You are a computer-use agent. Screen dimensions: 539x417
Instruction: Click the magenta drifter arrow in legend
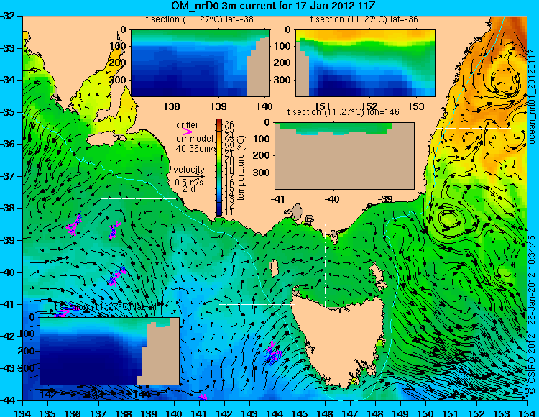tap(188, 132)
